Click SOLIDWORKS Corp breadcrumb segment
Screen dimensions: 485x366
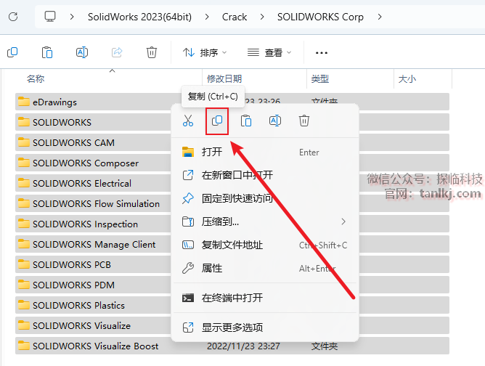tap(320, 17)
